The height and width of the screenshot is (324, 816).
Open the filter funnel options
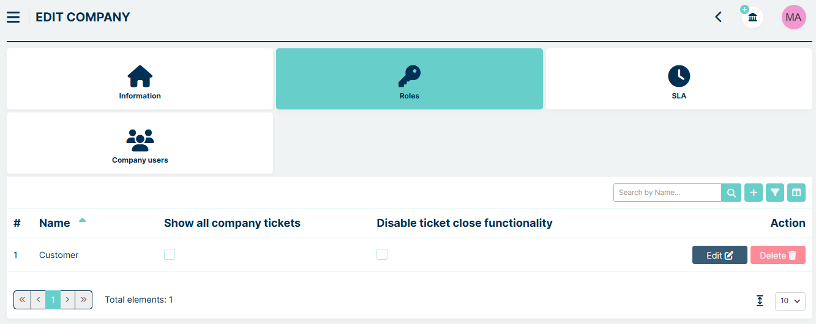pyautogui.click(x=775, y=193)
